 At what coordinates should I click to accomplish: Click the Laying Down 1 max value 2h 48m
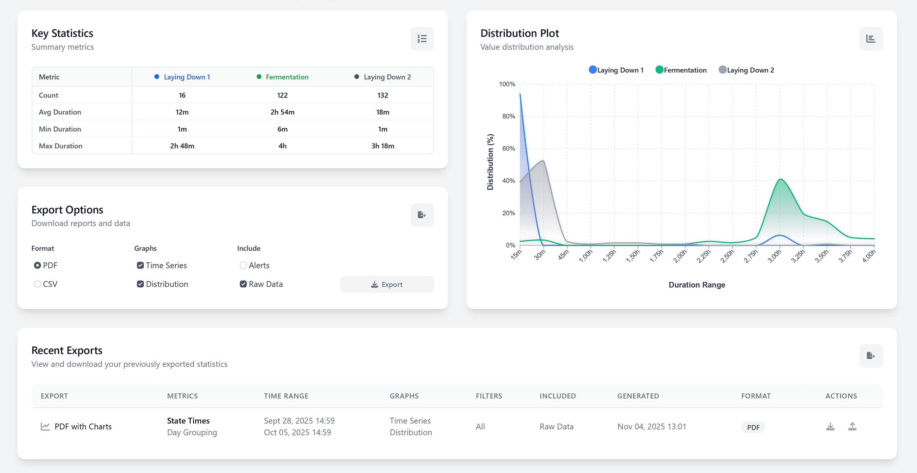182,146
